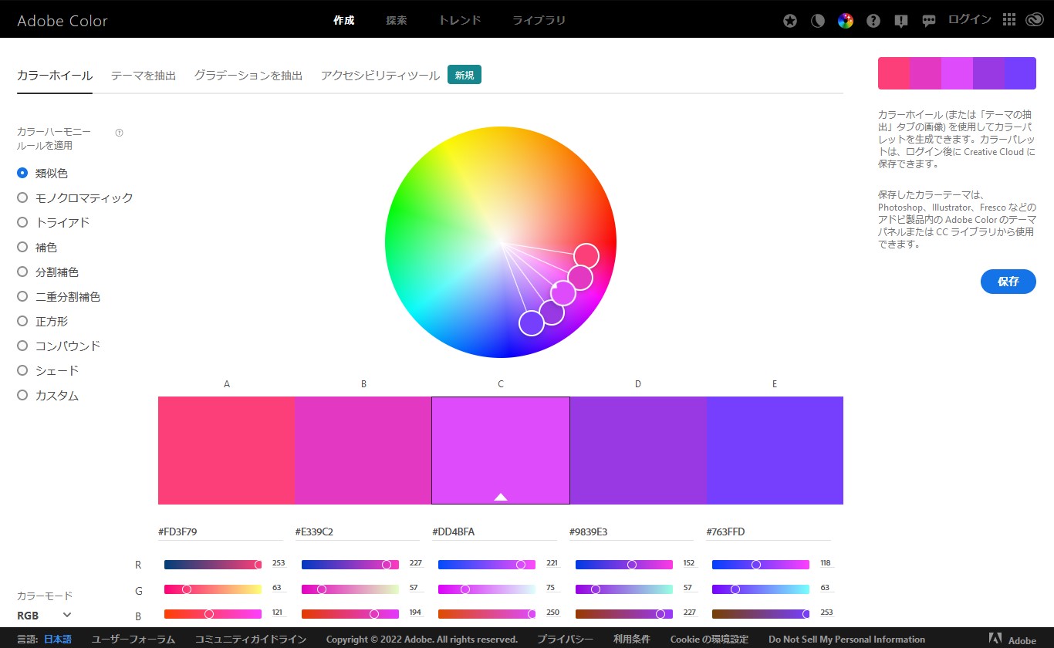Open the ユーザーフォーラム footer link
Image resolution: width=1054 pixels, height=648 pixels.
[133, 640]
